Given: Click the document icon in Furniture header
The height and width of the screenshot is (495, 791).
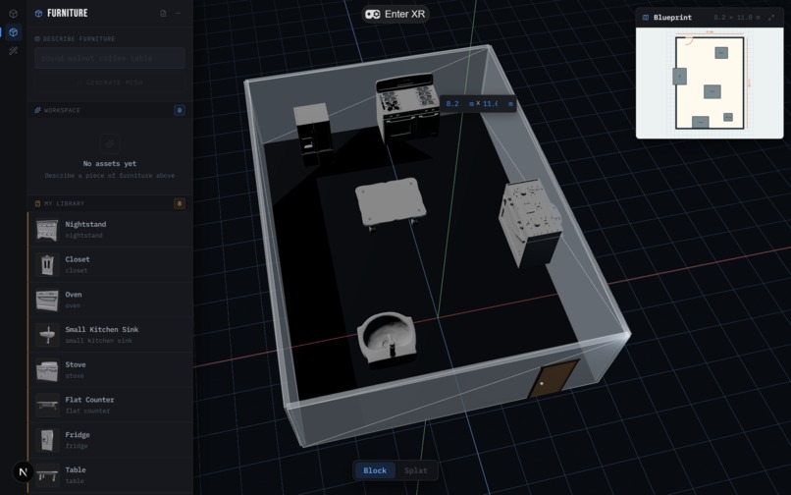Looking at the screenshot, I should tap(164, 13).
